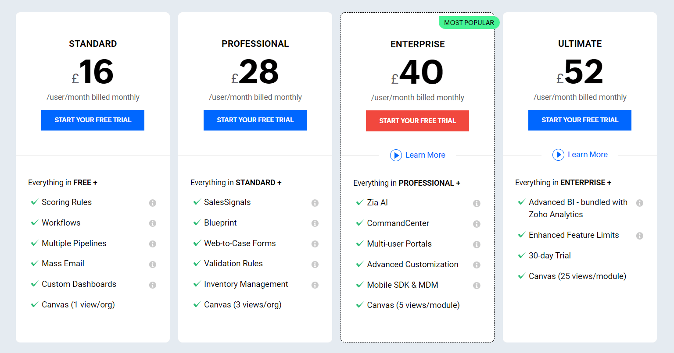Open the info icon beside Scoring Rules
This screenshot has width=674, height=353.
point(153,203)
